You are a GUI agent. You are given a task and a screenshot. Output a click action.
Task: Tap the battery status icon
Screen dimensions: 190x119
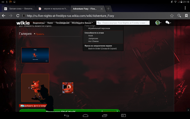tap(181, 2)
